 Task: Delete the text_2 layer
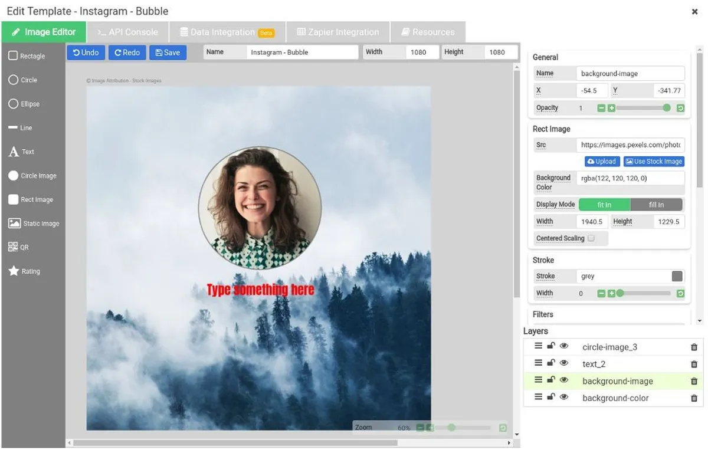(694, 364)
